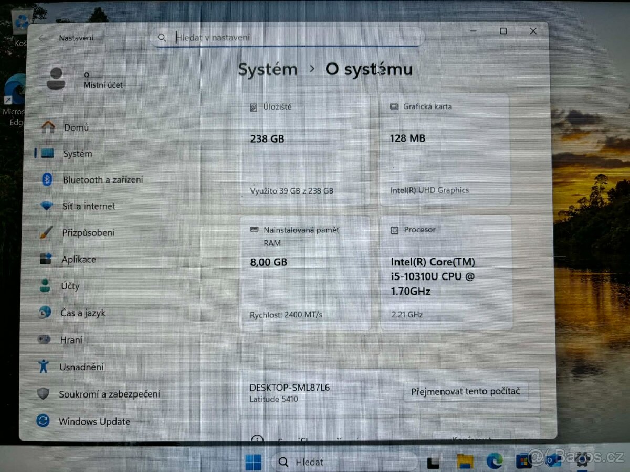
Task: Expand the Grafická karta card
Action: [x=444, y=148]
